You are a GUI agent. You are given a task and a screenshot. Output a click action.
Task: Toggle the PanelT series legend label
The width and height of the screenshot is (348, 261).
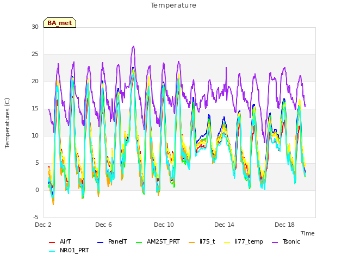click(117, 241)
